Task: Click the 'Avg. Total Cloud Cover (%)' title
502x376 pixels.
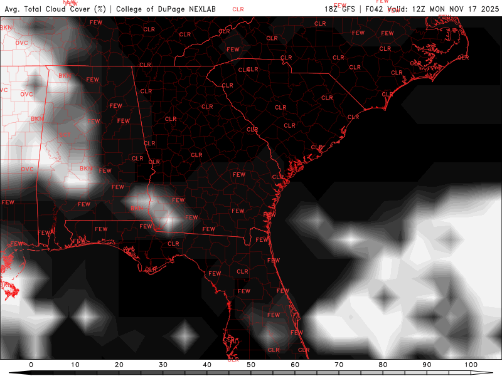Action: click(x=55, y=9)
